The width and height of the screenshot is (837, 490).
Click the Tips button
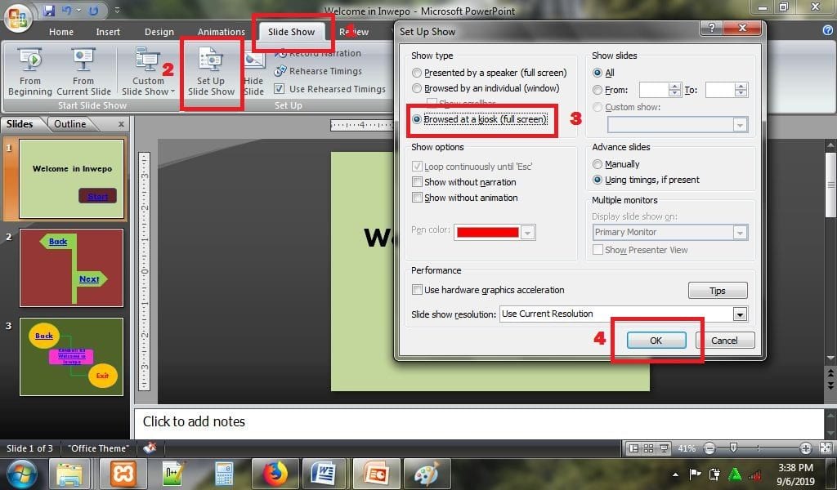click(x=718, y=291)
